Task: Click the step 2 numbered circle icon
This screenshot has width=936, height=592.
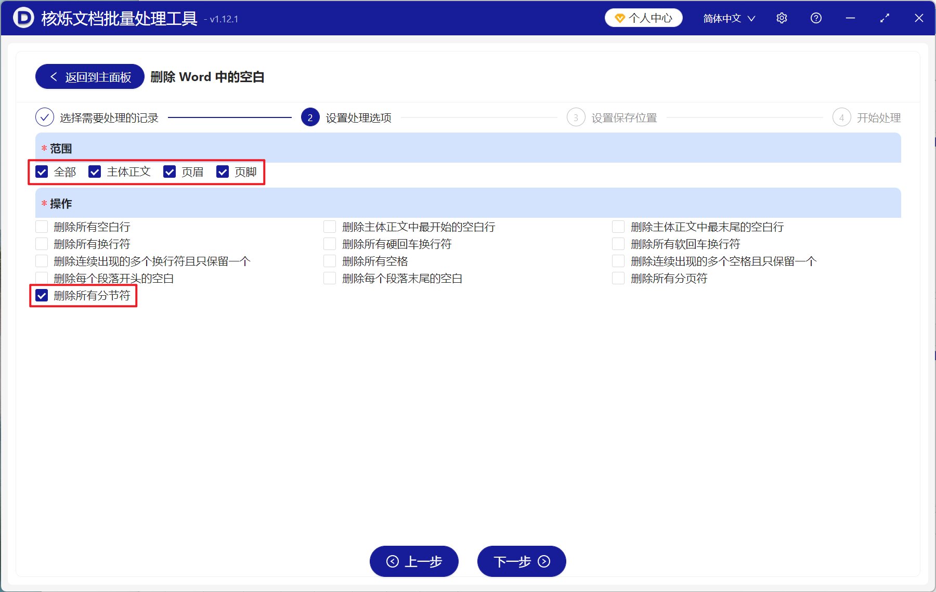Action: (310, 117)
